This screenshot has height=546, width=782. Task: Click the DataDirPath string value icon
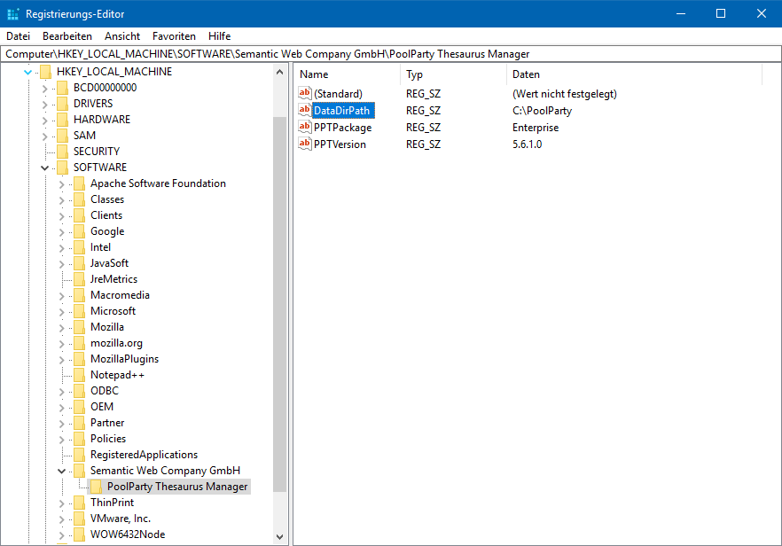[305, 110]
